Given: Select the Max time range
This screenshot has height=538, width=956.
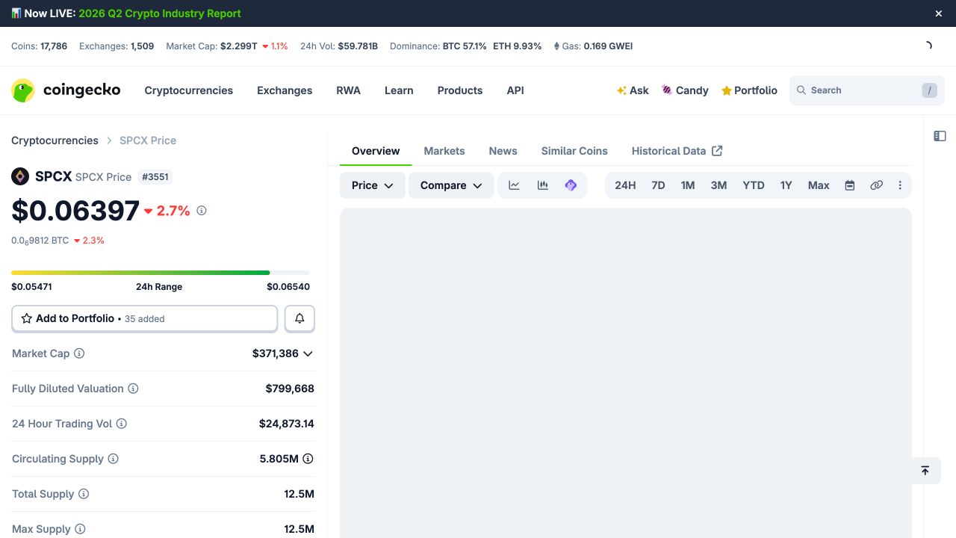Looking at the screenshot, I should tap(819, 185).
